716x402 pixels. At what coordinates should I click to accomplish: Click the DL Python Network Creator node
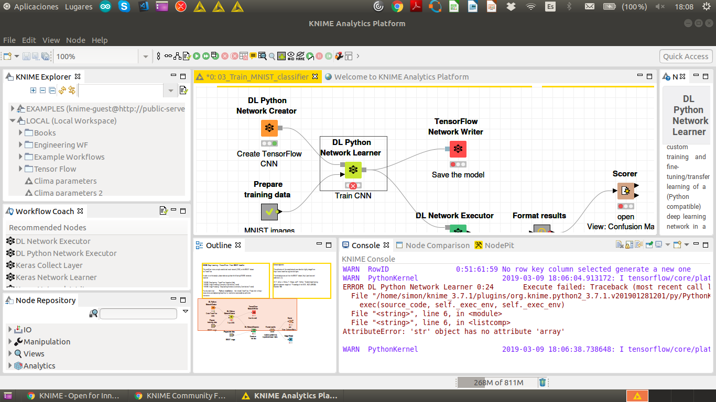(269, 128)
